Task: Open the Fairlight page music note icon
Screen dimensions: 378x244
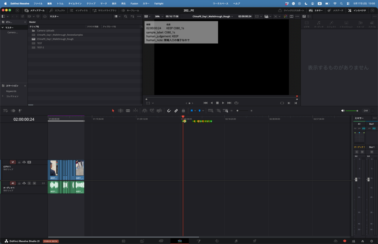Action: (236, 241)
